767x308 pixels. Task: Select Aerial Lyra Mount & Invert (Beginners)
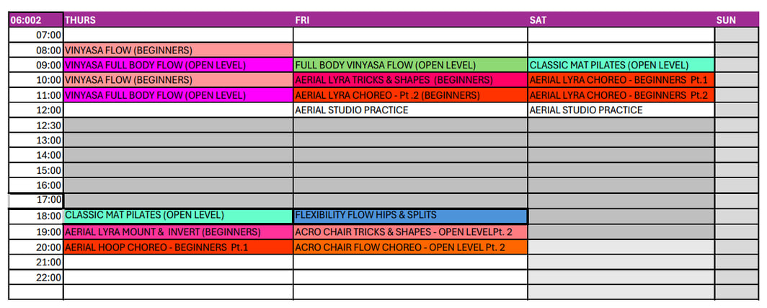178,232
